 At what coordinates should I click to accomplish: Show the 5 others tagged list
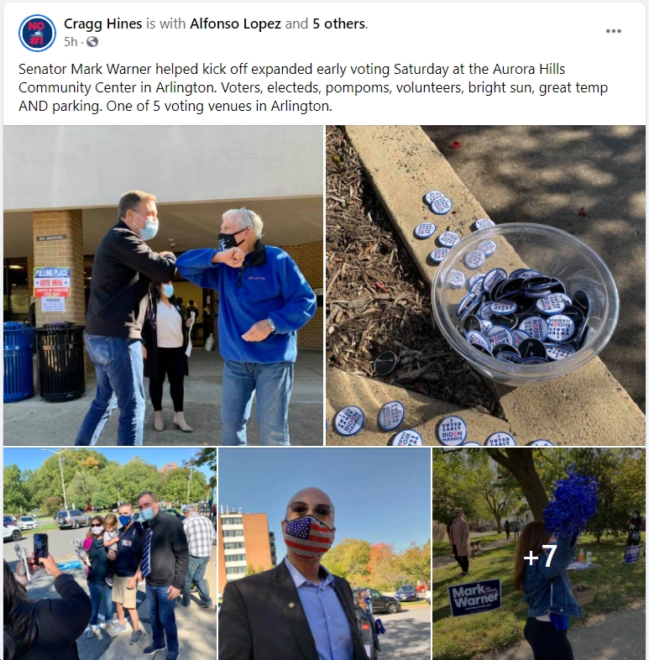coord(339,24)
